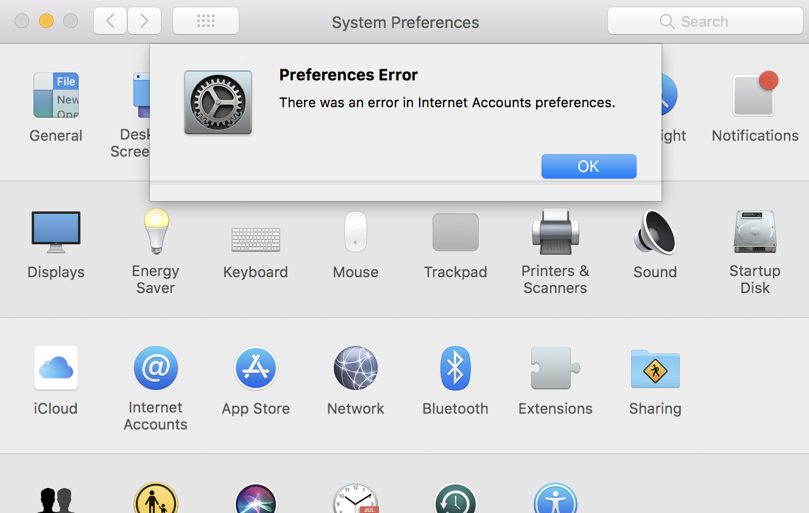Go back with the toolbar back arrow
Screen dimensions: 809x513
(110, 21)
